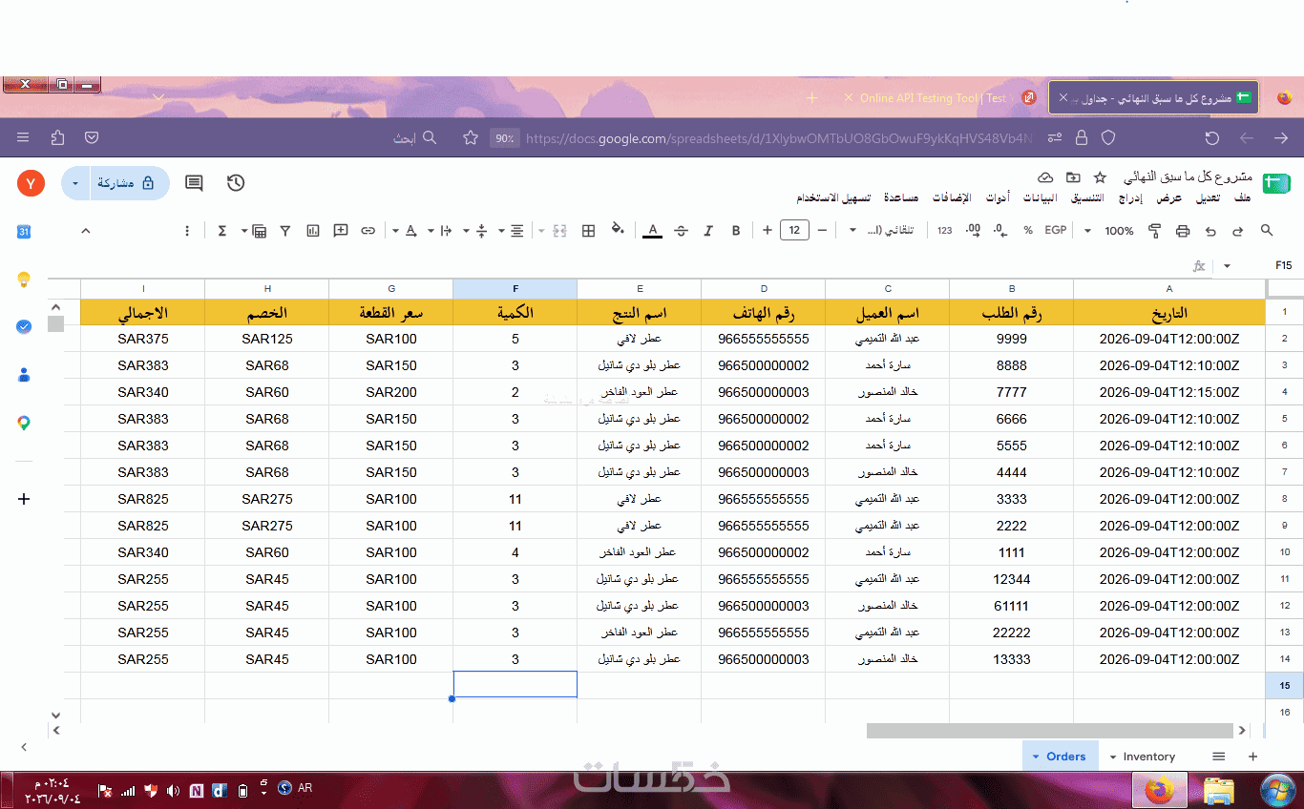Toggle bold formatting in toolbar
The height and width of the screenshot is (809, 1304).
pyautogui.click(x=736, y=231)
